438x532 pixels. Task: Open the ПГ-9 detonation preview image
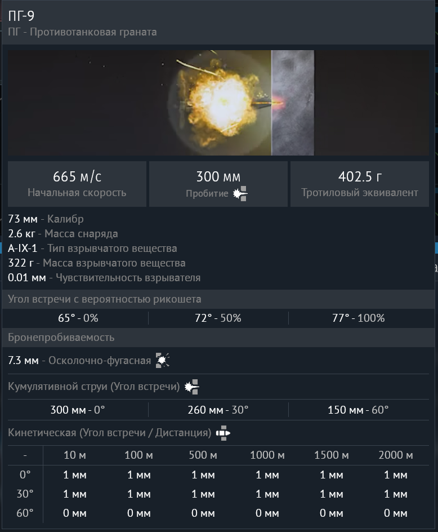pyautogui.click(x=218, y=103)
